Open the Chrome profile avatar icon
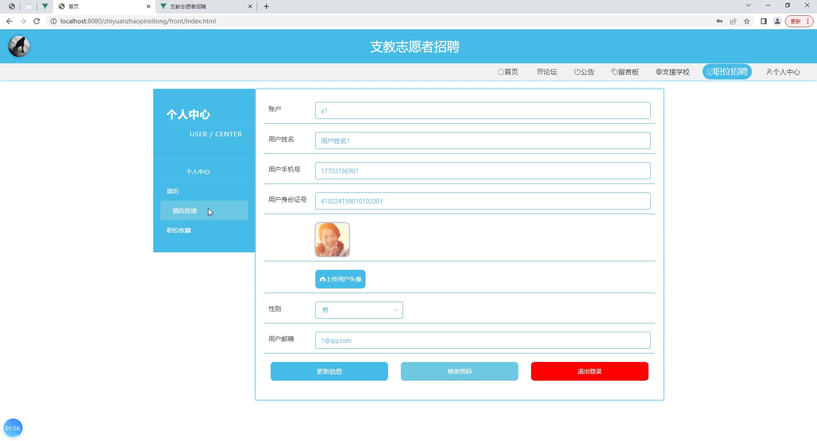Image resolution: width=817 pixels, height=441 pixels. (x=777, y=21)
